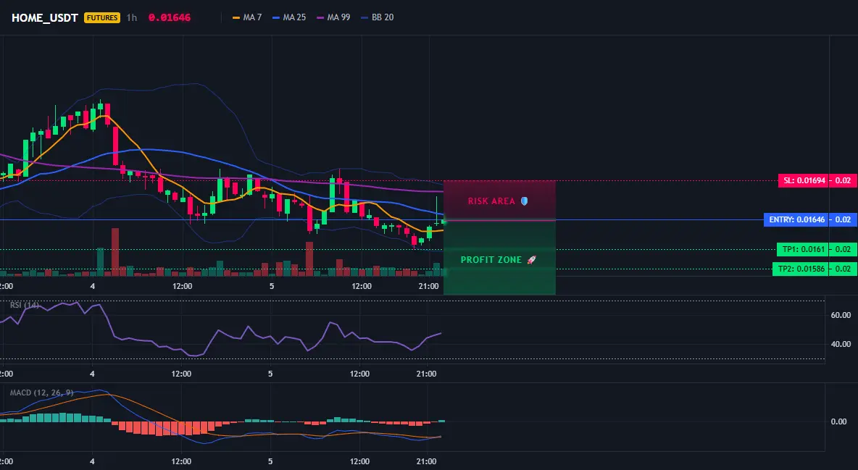Click the date 4 label on price chart axis
Image resolution: width=858 pixels, height=470 pixels.
coord(93,286)
